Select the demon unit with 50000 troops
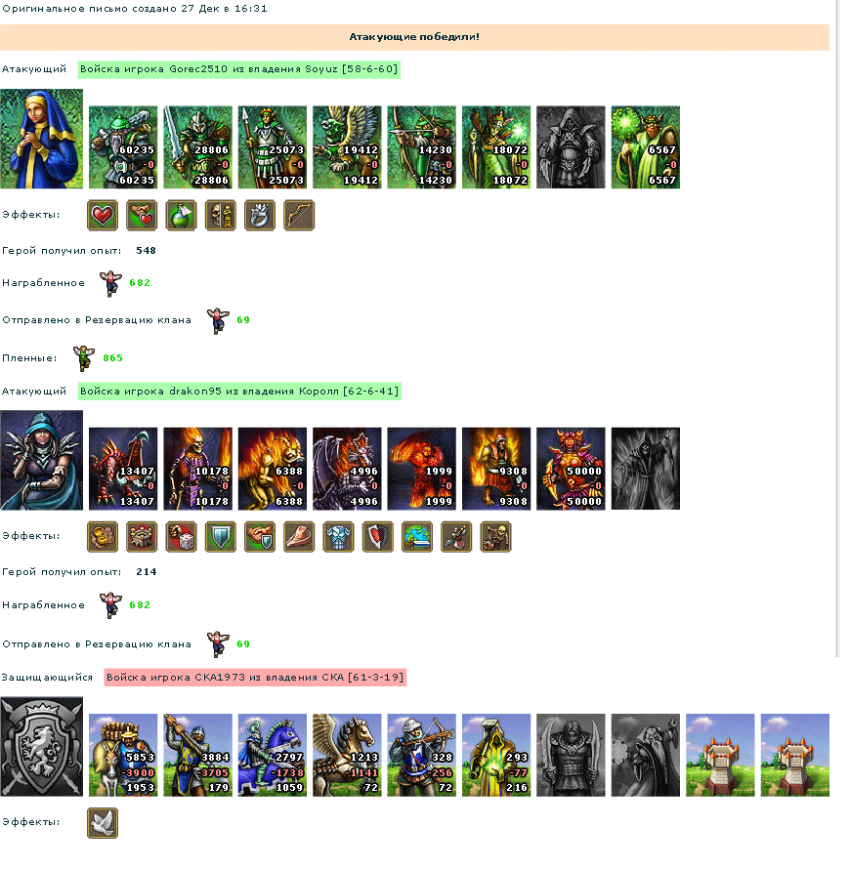Viewport: 850px width, 869px height. click(x=571, y=469)
